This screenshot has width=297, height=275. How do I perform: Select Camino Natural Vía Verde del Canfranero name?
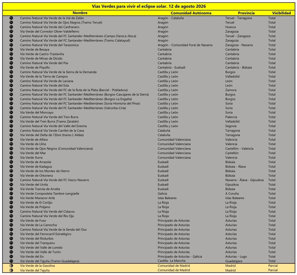(49, 27)
